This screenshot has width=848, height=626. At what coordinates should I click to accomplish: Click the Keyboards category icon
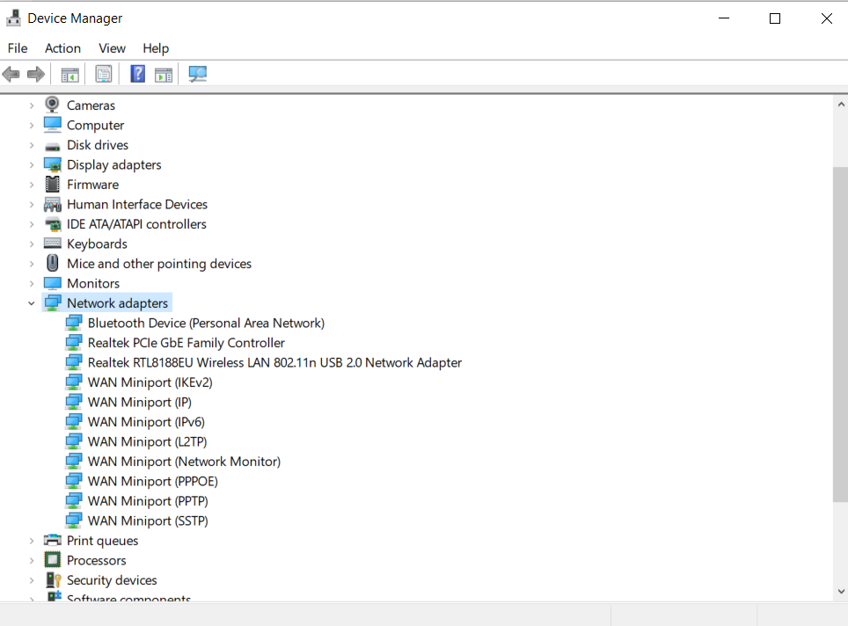pos(53,244)
